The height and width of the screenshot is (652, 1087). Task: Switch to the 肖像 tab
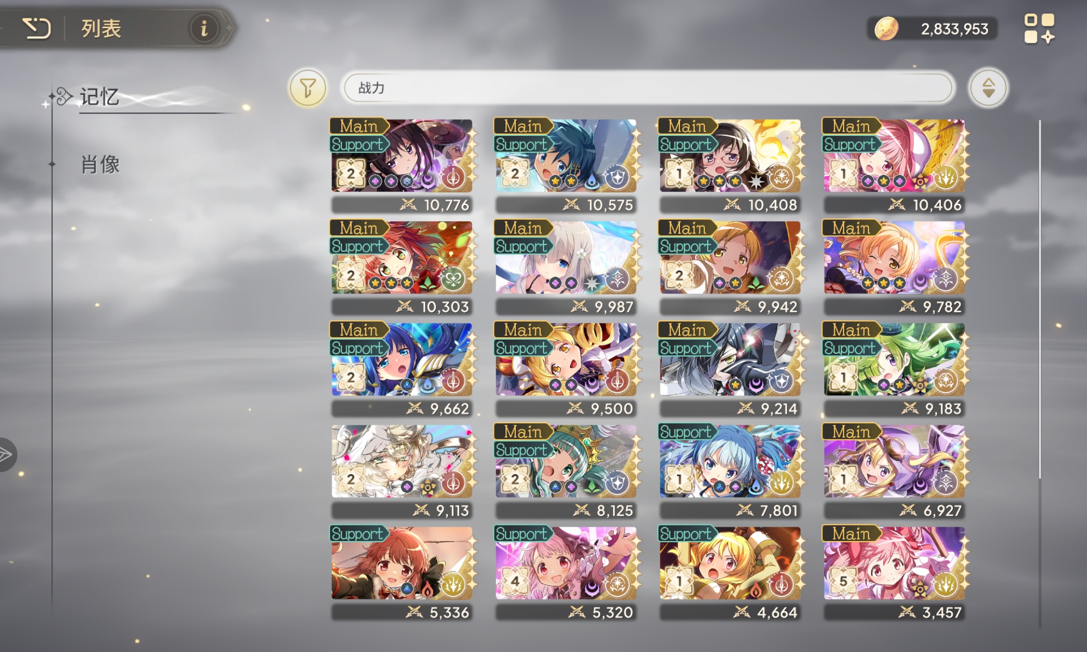click(100, 164)
